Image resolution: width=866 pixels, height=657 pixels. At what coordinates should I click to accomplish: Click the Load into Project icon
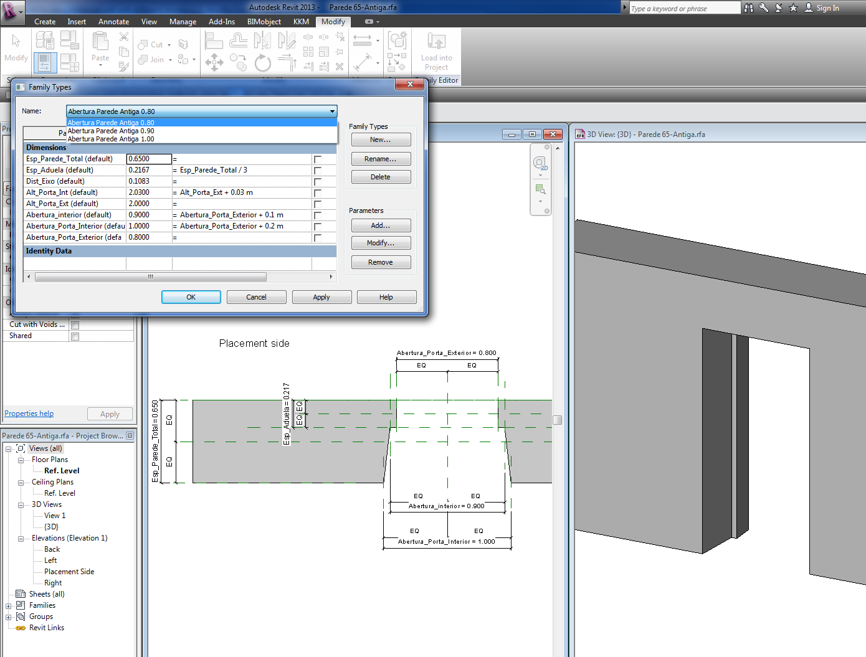coord(436,51)
